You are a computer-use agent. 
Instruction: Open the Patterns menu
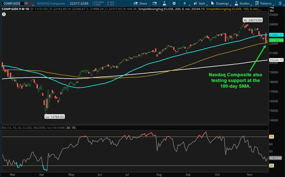(x=264, y=3)
